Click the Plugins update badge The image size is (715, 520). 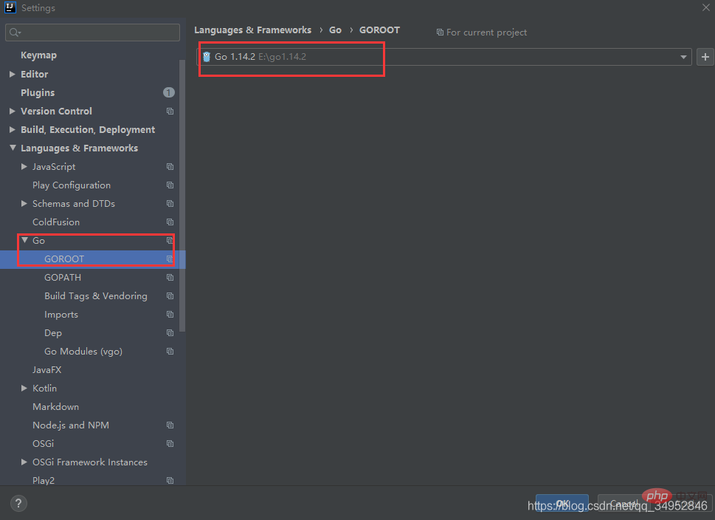(x=169, y=92)
